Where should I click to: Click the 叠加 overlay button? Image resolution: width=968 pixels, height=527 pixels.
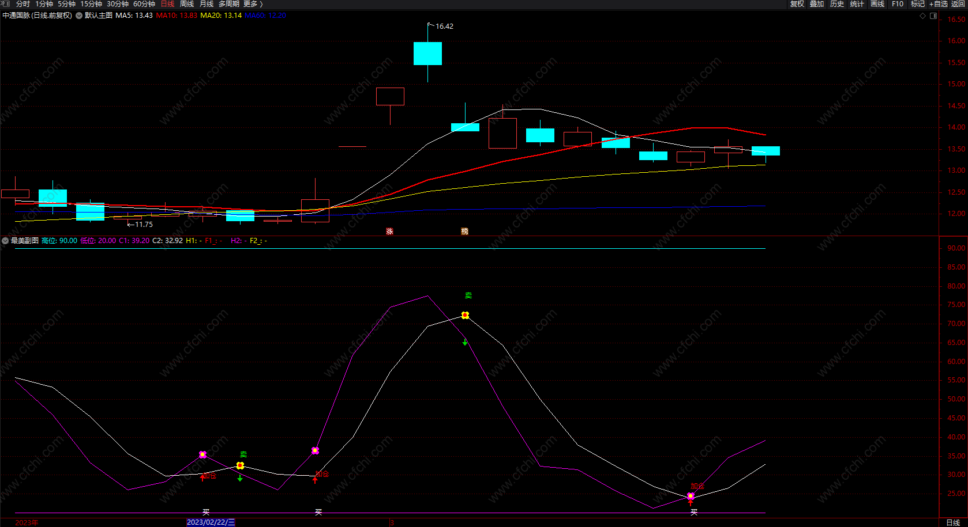(x=817, y=4)
